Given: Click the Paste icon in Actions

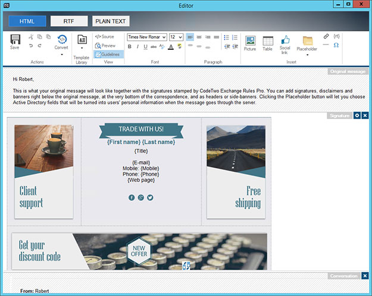Looking at the screenshot, I should click(48, 37).
